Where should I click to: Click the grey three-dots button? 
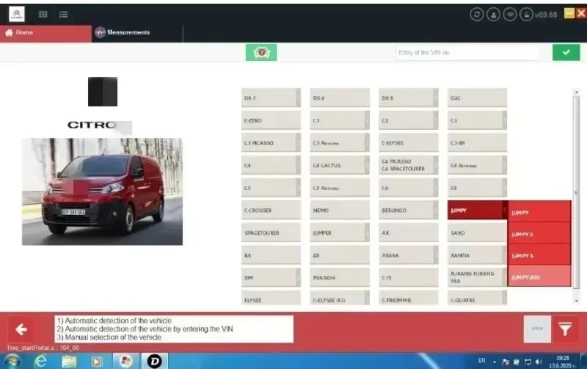click(x=537, y=329)
